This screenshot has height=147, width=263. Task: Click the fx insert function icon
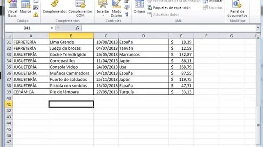coord(78,28)
